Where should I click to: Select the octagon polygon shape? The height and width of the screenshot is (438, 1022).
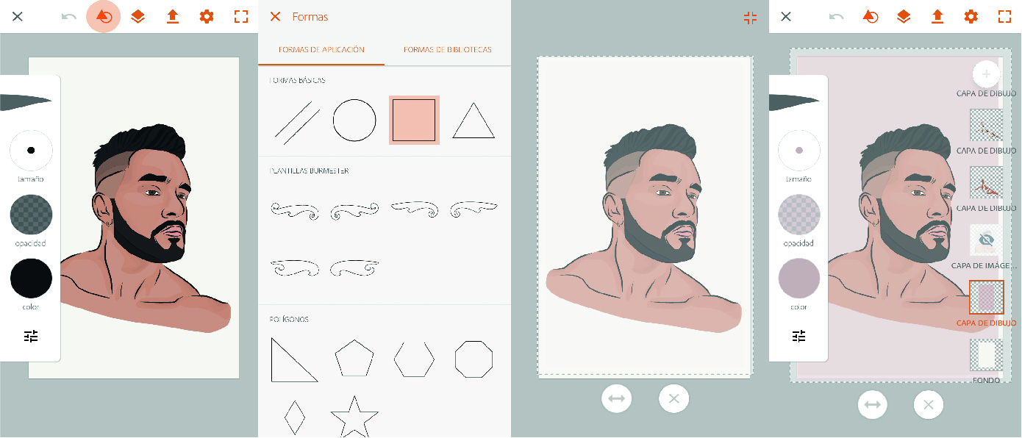pyautogui.click(x=474, y=359)
